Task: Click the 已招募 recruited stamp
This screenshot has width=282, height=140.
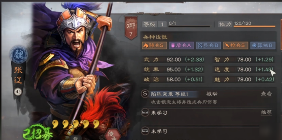Action: (x=38, y=133)
